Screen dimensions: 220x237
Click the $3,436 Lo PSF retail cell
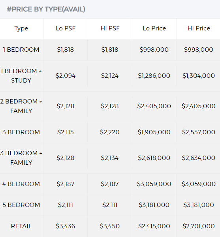click(66, 226)
